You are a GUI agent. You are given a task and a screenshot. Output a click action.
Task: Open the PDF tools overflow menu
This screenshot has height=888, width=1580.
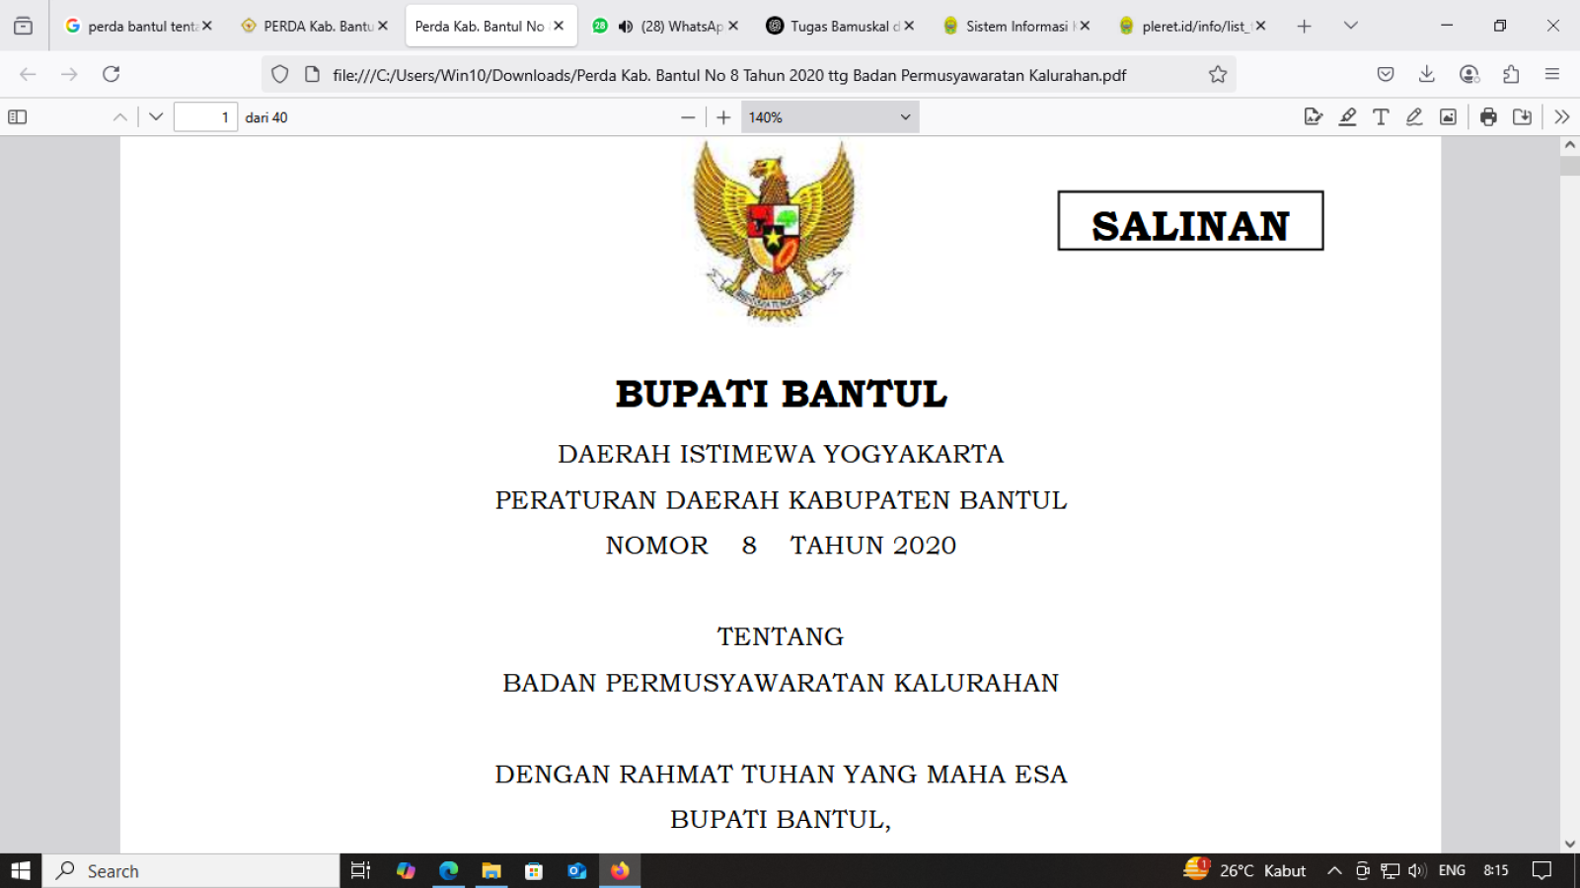(x=1561, y=117)
